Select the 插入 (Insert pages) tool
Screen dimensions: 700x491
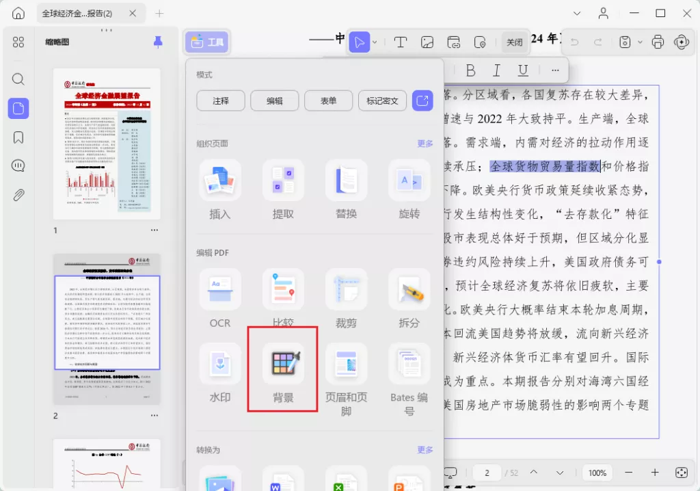coord(219,189)
